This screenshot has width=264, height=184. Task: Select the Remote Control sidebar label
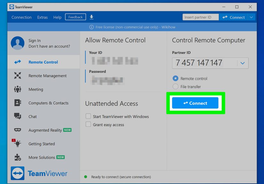(43, 62)
